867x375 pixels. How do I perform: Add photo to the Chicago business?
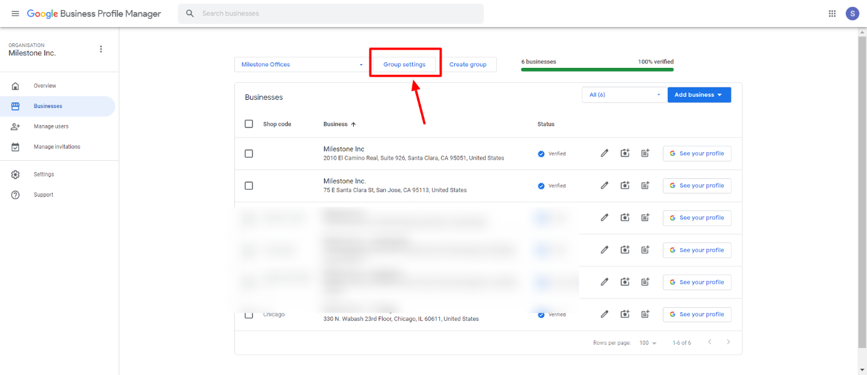(x=625, y=314)
